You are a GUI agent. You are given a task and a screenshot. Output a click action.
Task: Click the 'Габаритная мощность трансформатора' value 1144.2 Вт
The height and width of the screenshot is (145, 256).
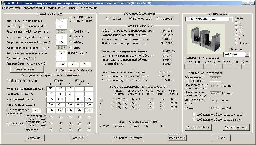(167, 31)
